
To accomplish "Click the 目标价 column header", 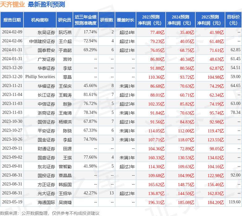I will 233,20.
